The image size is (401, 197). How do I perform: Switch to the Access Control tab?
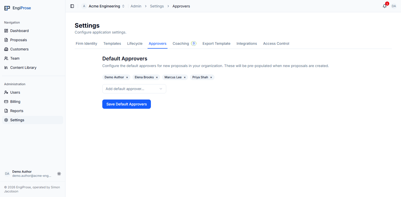276,43
